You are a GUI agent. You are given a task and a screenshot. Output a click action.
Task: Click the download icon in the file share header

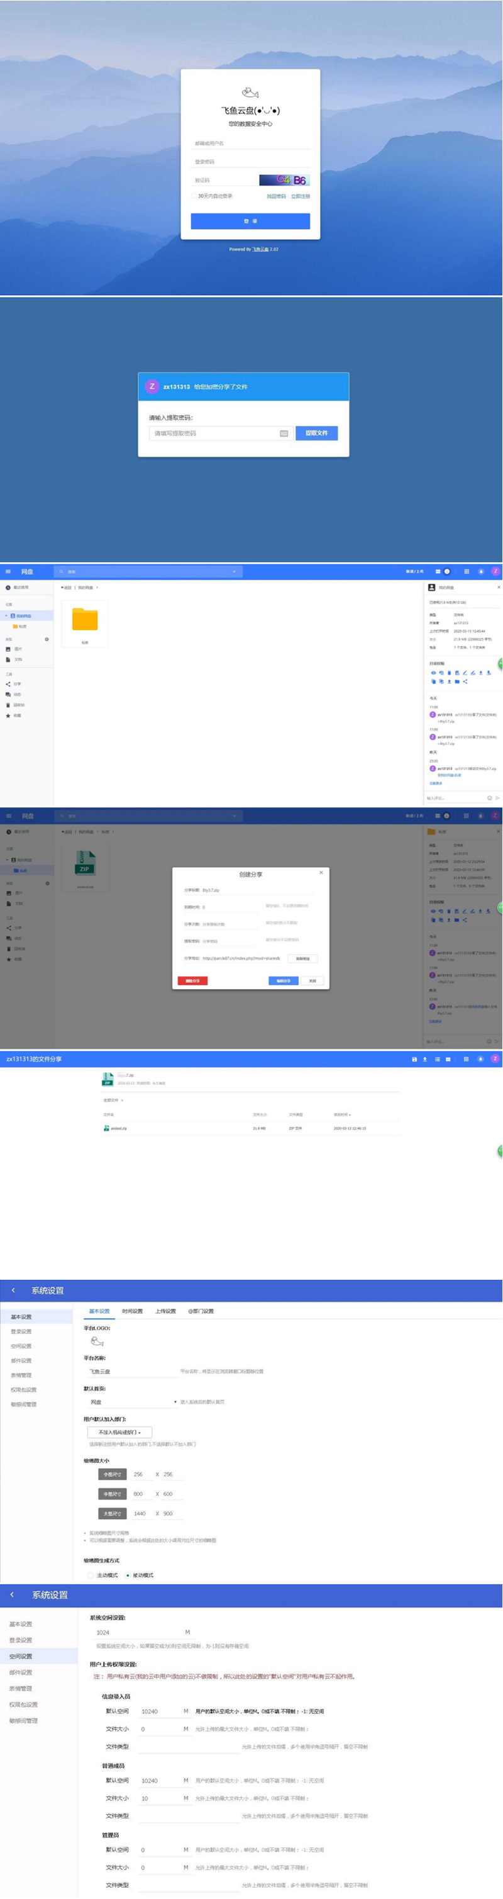coord(425,1058)
